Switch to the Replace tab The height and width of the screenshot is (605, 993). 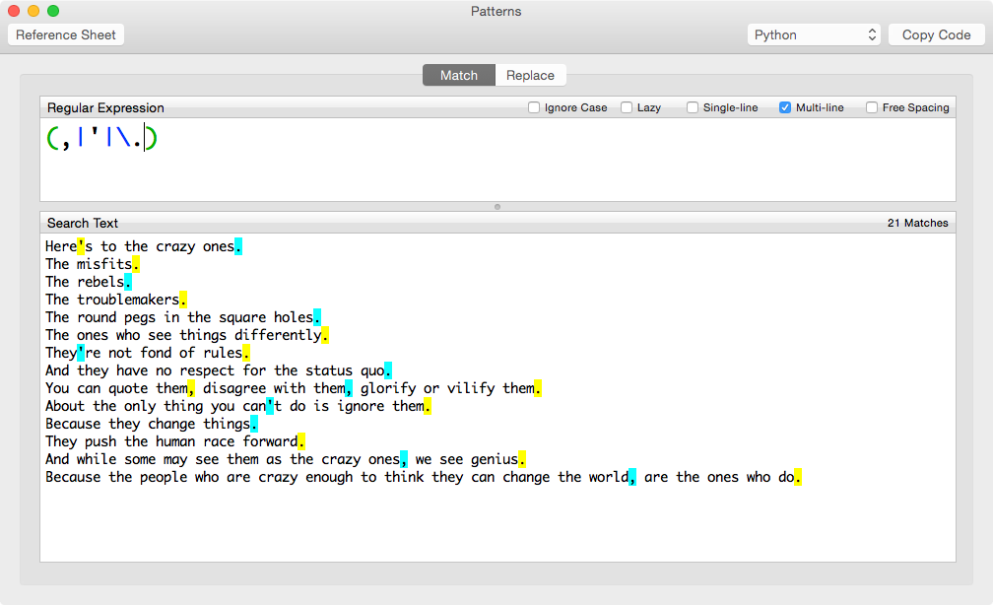[x=530, y=76]
